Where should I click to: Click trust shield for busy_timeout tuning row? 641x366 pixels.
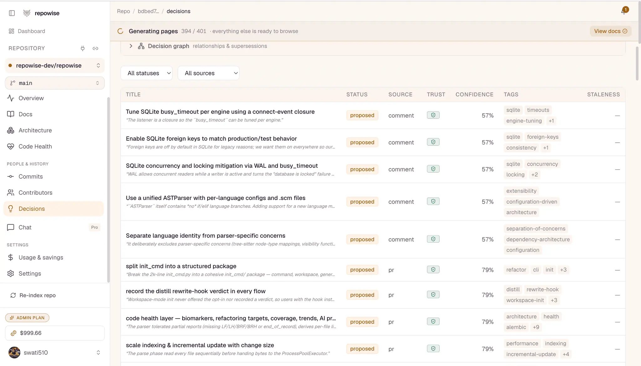pos(433,115)
